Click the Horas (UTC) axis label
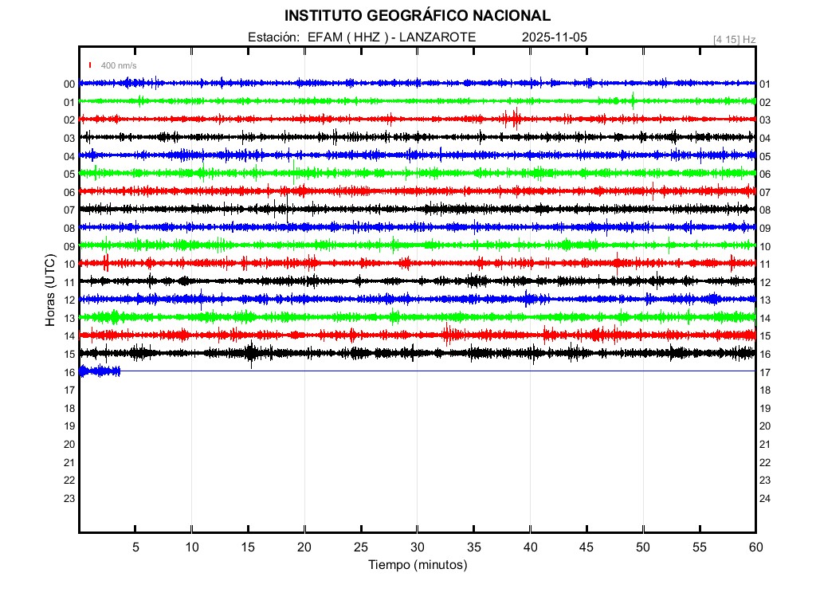The height and width of the screenshot is (612, 816). coord(49,290)
